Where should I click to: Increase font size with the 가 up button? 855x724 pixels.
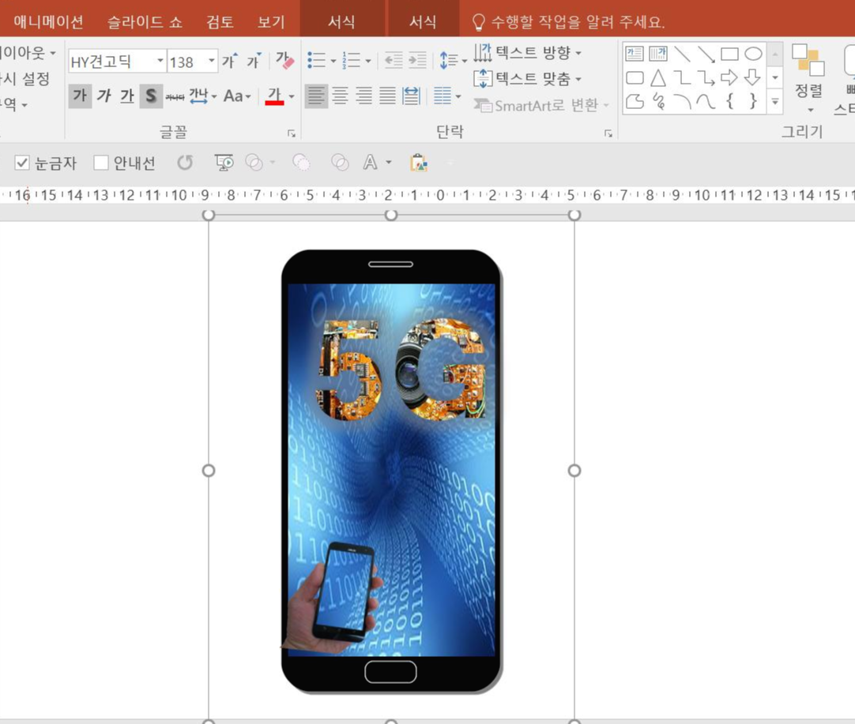pos(230,61)
